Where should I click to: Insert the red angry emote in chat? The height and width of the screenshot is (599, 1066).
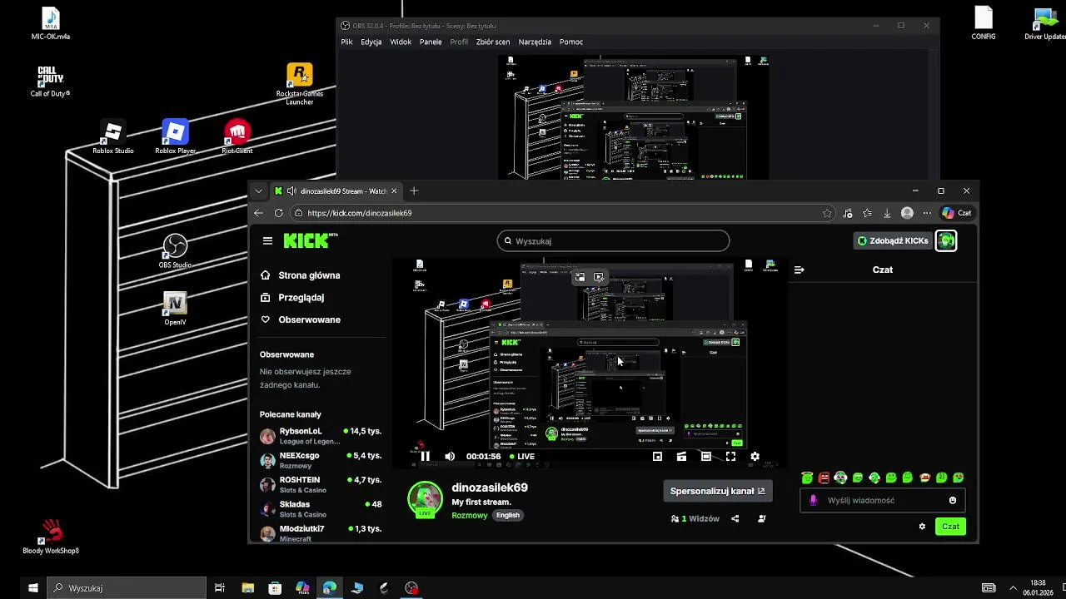coord(824,478)
